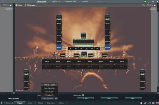
Task: Open the Matrix tab
Action: tap(41, 103)
